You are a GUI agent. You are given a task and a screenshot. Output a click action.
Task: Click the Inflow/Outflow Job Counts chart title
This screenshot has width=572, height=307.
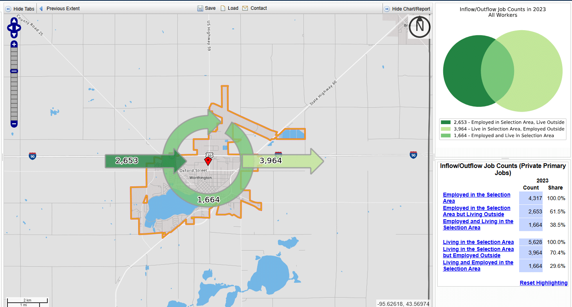click(503, 12)
